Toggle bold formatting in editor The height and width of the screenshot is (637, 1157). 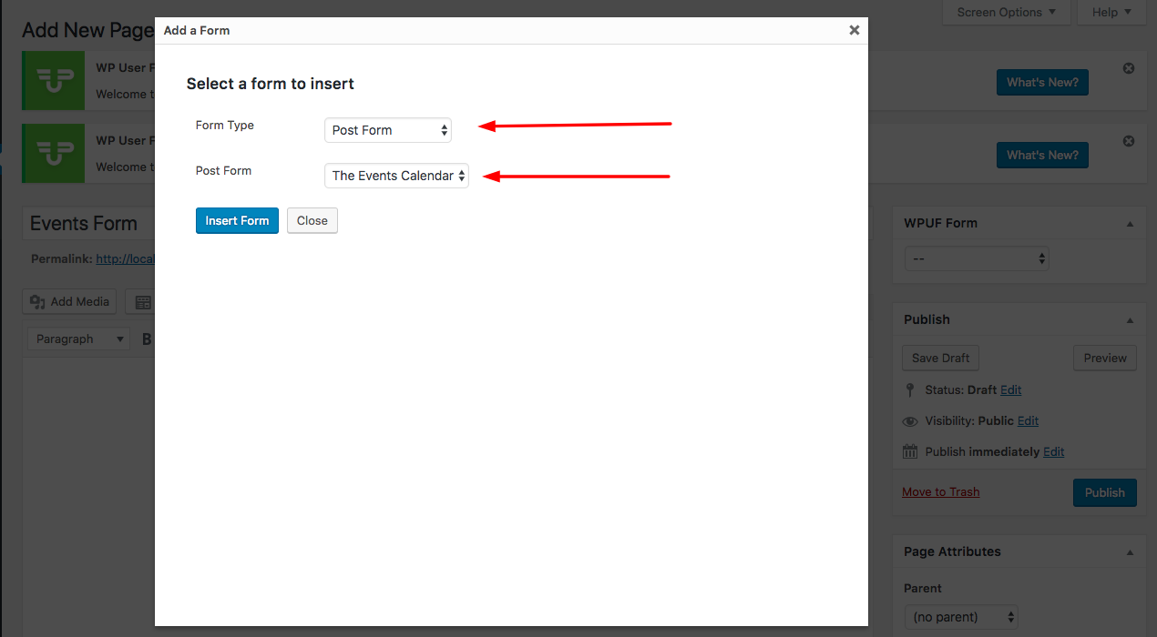147,339
